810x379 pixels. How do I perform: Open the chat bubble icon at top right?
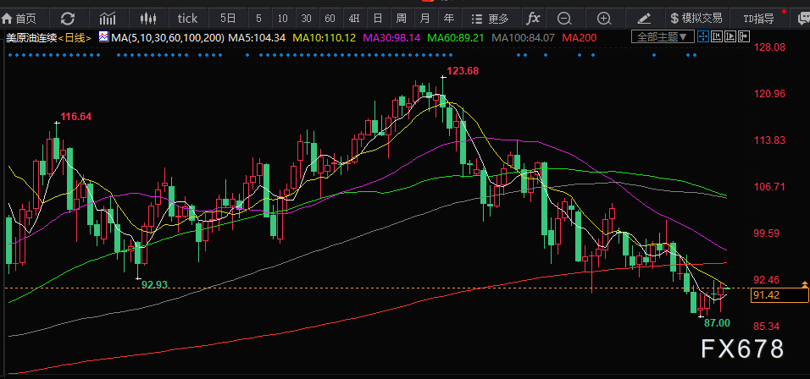pyautogui.click(x=804, y=19)
